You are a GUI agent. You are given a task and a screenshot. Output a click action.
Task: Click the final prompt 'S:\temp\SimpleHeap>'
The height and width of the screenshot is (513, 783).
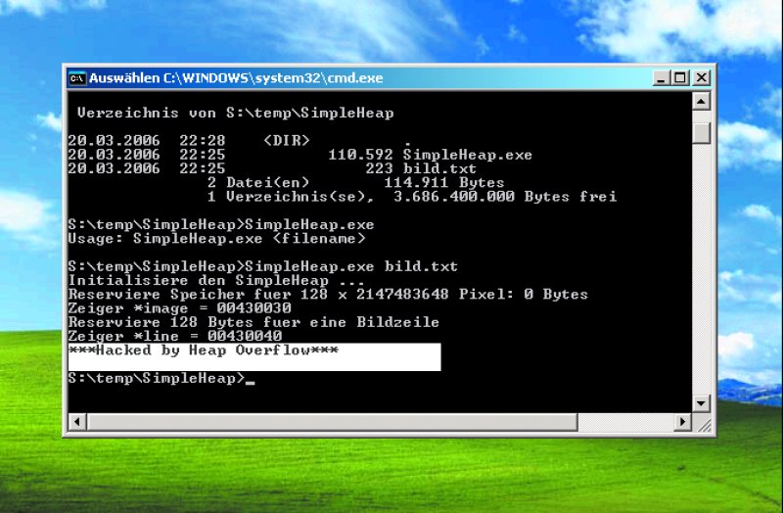pos(157,379)
